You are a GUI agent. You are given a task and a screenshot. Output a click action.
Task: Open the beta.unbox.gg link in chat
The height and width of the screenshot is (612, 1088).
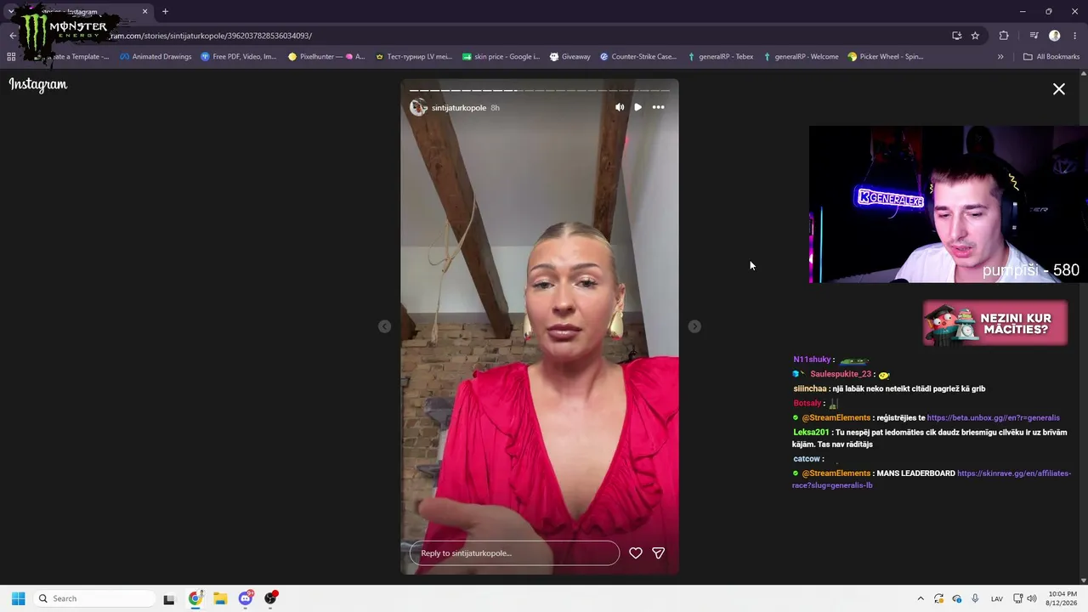(x=993, y=418)
